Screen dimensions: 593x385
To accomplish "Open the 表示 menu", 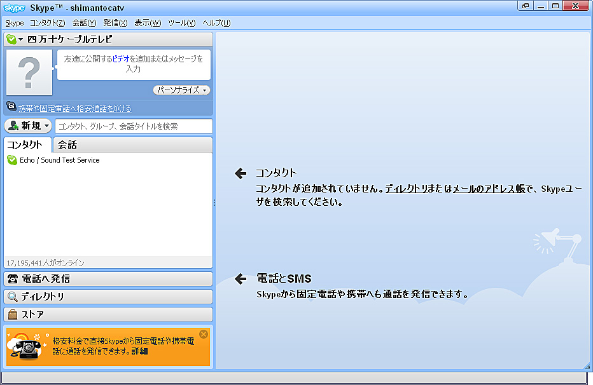I will tap(148, 23).
